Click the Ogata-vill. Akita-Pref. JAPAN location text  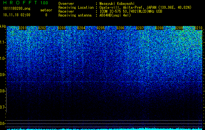(x=145, y=7)
